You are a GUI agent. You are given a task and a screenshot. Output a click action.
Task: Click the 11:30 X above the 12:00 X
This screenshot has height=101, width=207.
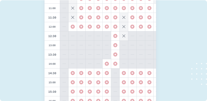point(124,17)
